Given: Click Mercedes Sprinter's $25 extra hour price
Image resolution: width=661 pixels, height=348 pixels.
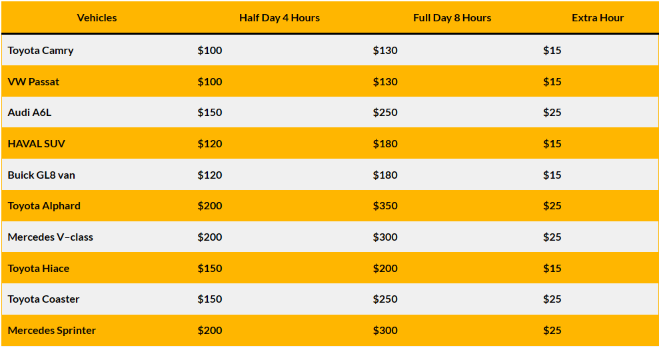Looking at the screenshot, I should click(x=552, y=330).
